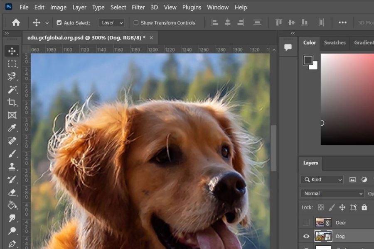Select the Rectangular Marquee tool
This screenshot has width=374, height=249.
pyautogui.click(x=12, y=64)
